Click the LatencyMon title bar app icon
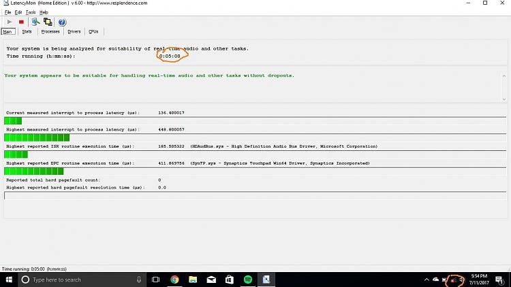511x287 pixels. 6,3
